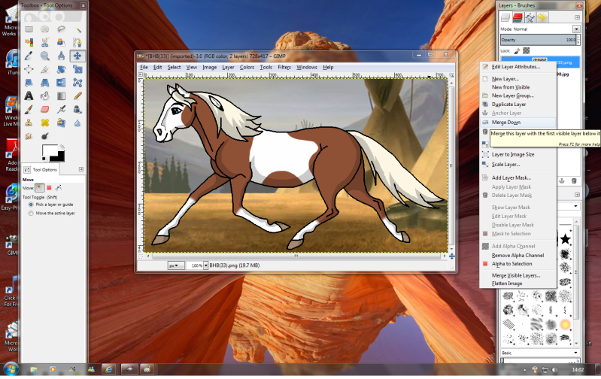Select the Zoom magnifier tool

(x=45, y=56)
